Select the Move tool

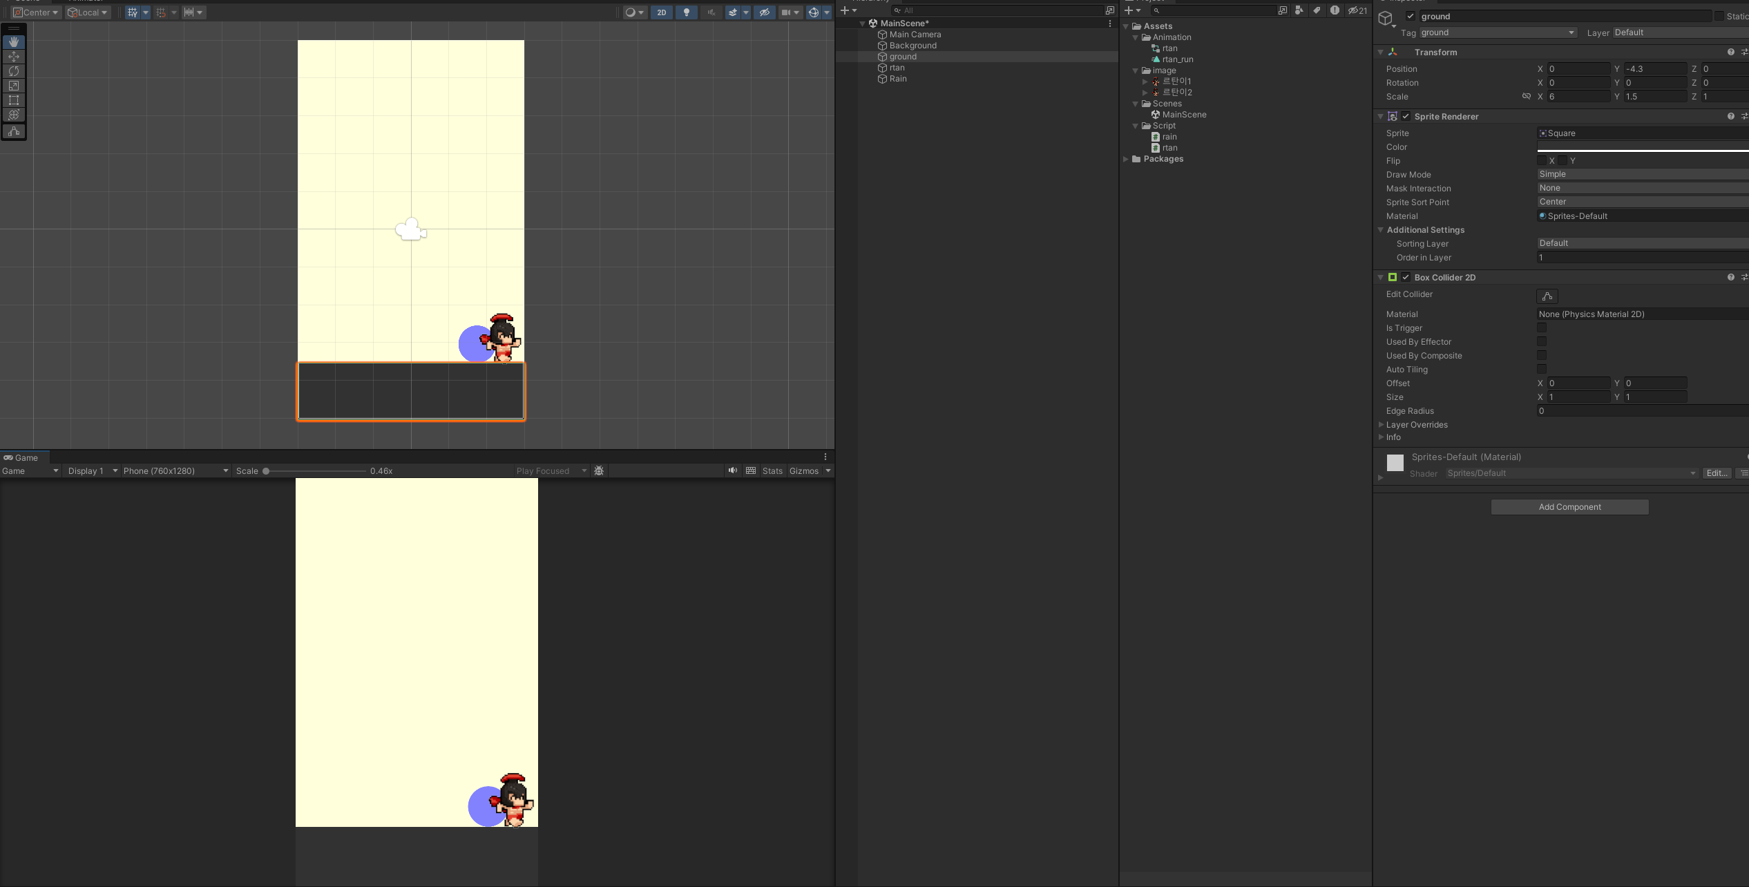point(14,57)
